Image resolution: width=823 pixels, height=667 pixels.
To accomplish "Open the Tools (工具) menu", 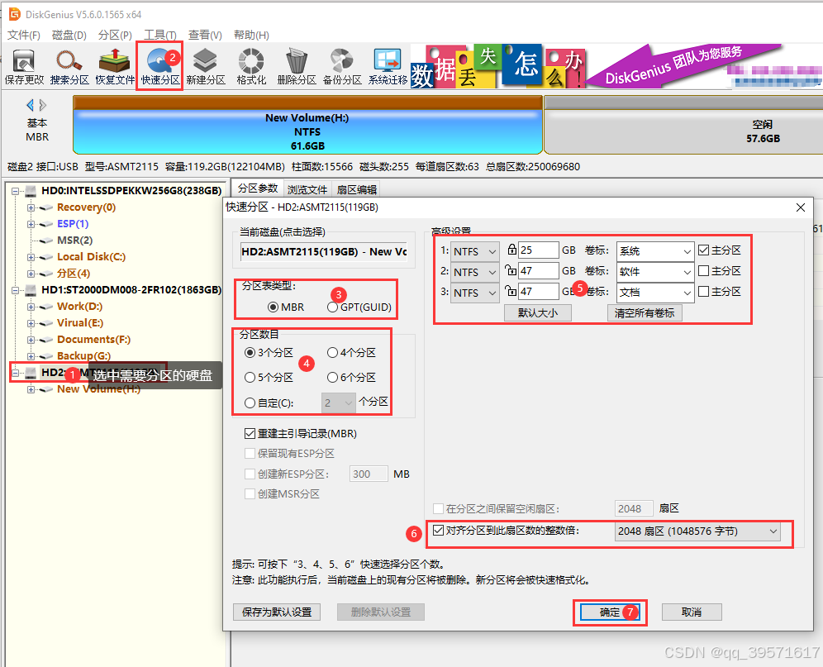I will [x=160, y=36].
